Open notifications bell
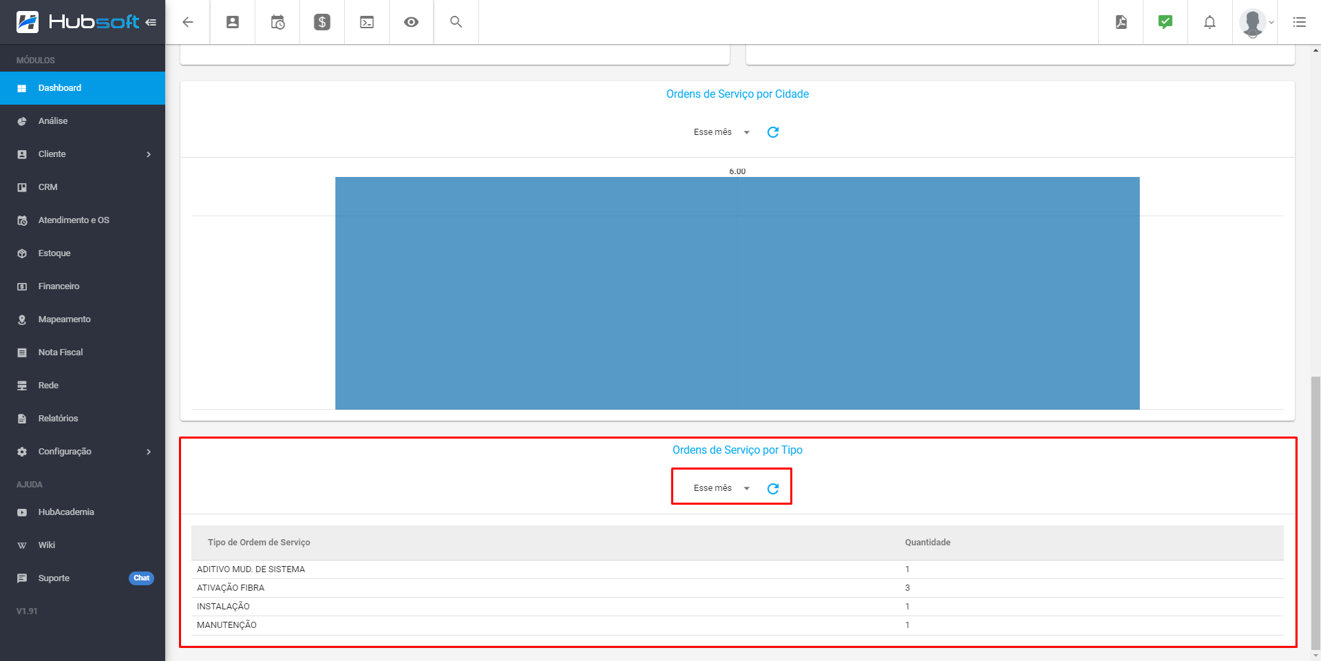Image resolution: width=1321 pixels, height=661 pixels. point(1209,22)
